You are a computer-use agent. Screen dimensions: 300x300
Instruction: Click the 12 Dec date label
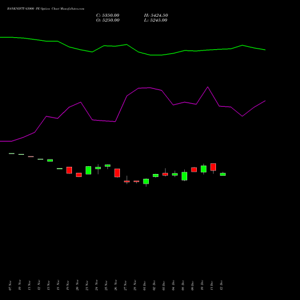[221, 286]
